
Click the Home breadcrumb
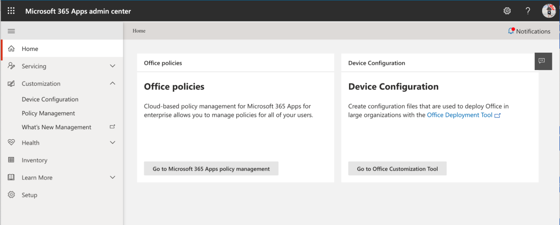click(139, 31)
